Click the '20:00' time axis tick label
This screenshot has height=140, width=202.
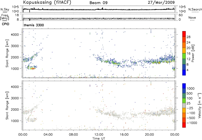point(149,135)
